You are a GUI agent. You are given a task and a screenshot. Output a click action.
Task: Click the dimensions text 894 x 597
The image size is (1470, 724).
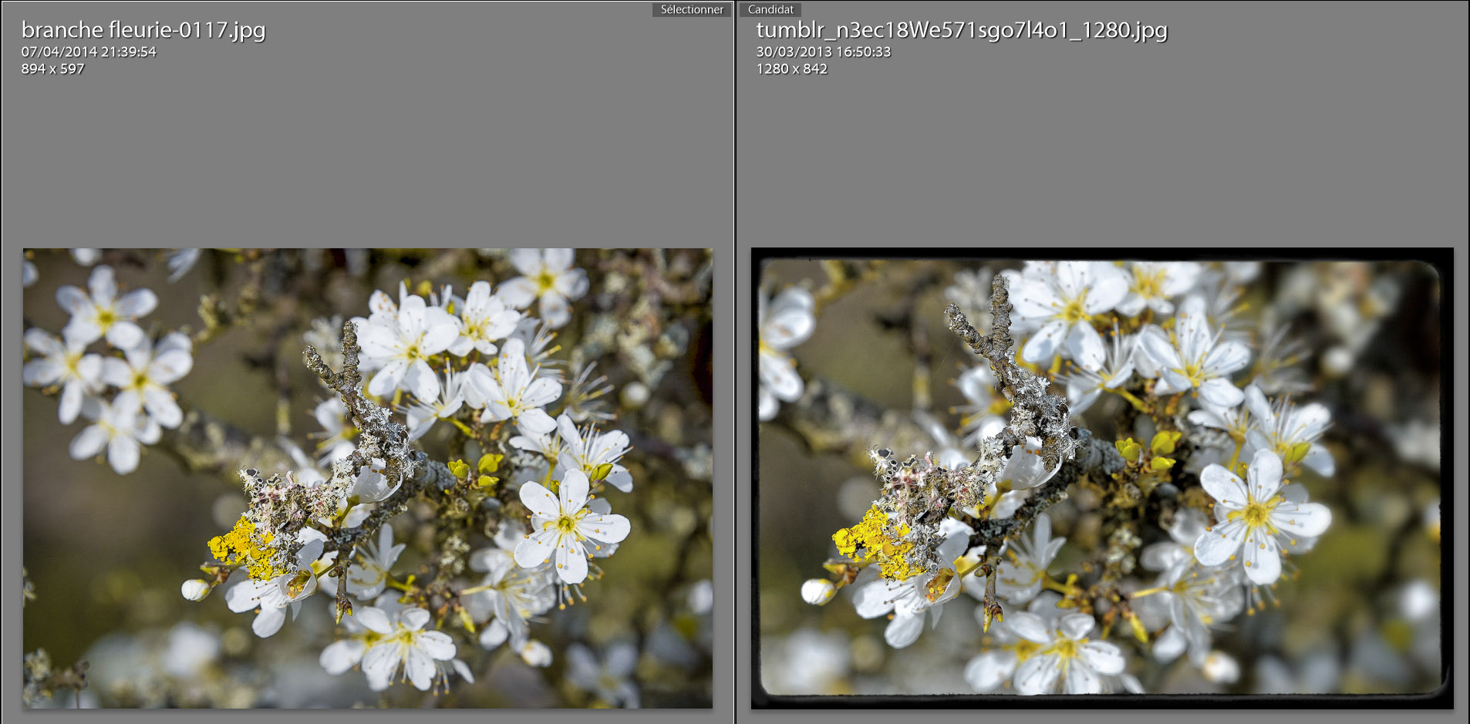click(x=52, y=69)
